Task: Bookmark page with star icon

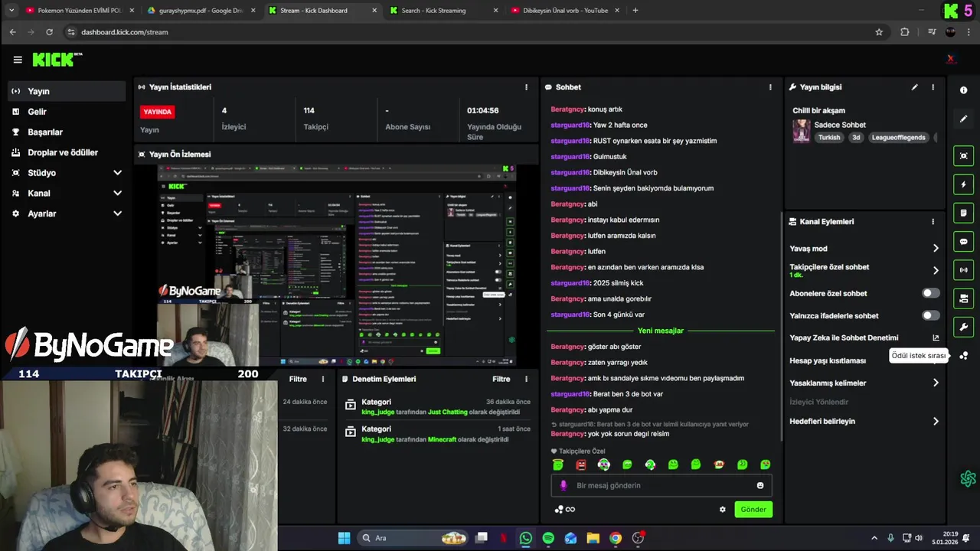Action: tap(879, 32)
